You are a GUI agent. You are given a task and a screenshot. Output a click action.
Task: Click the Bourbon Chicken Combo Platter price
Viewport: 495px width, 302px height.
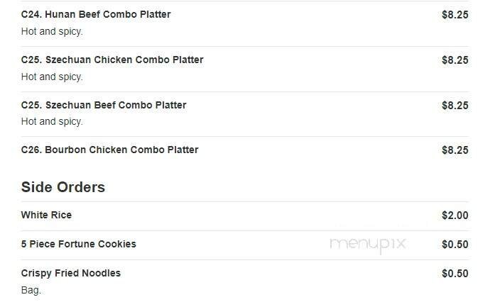tap(455, 150)
